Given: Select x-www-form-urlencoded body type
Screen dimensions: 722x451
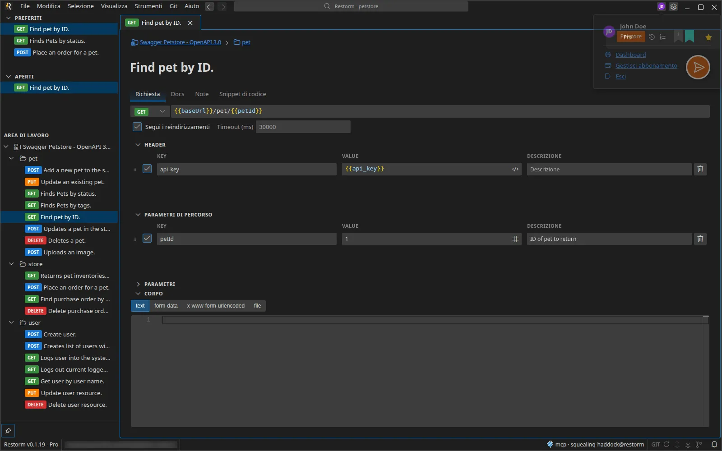Looking at the screenshot, I should coord(216,306).
